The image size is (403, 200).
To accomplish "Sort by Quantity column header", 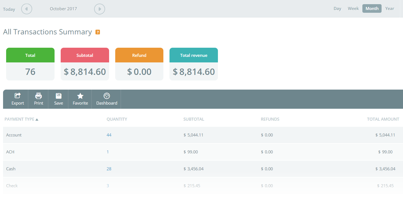I will [117, 119].
